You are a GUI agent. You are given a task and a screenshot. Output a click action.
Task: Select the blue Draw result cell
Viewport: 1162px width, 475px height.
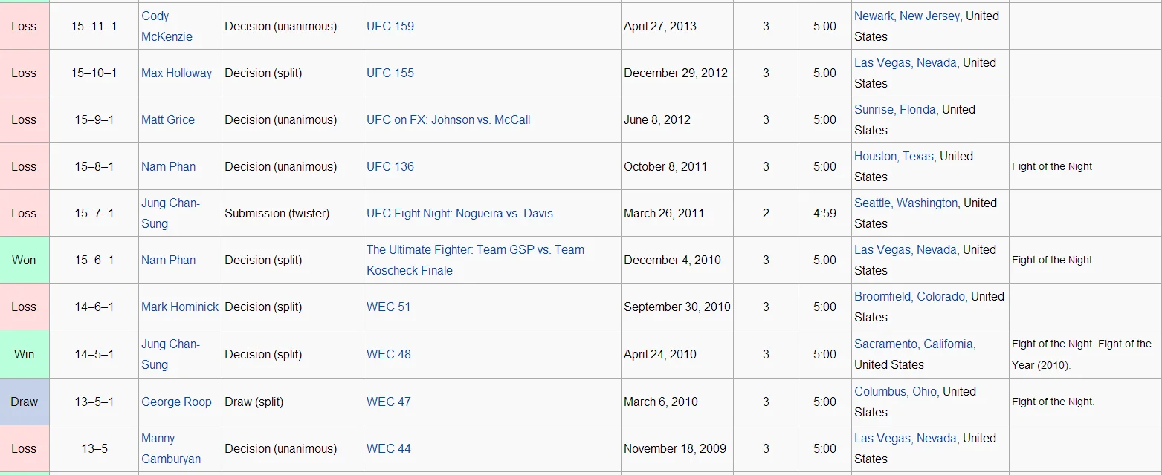tap(24, 402)
